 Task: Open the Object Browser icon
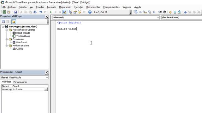click(x=80, y=12)
